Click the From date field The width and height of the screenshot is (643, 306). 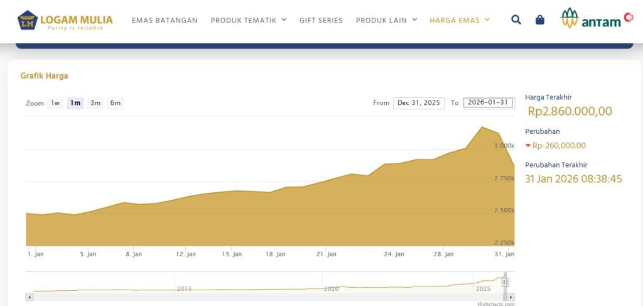point(418,103)
